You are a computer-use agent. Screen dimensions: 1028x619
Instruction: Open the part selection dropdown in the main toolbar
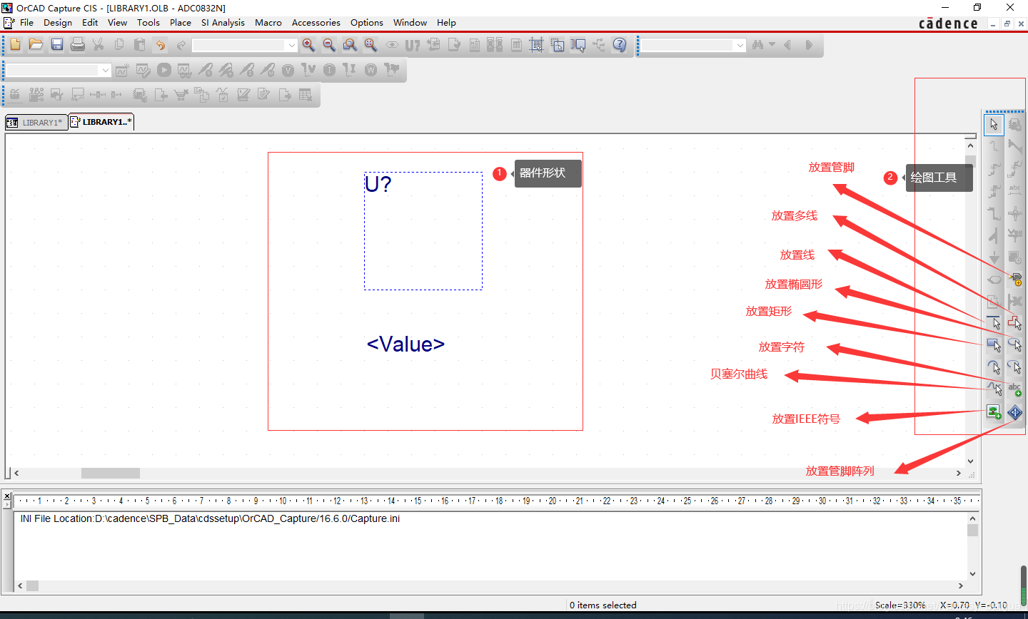pos(291,45)
